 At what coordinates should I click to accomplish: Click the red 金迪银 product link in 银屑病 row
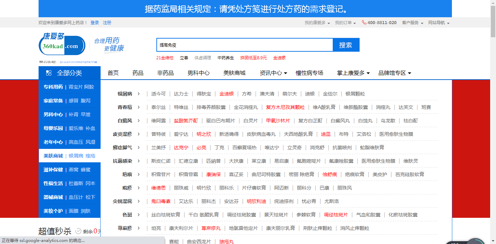click(x=227, y=94)
